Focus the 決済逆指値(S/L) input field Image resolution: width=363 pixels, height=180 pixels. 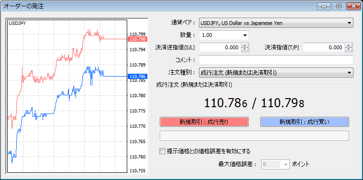[x=220, y=47]
